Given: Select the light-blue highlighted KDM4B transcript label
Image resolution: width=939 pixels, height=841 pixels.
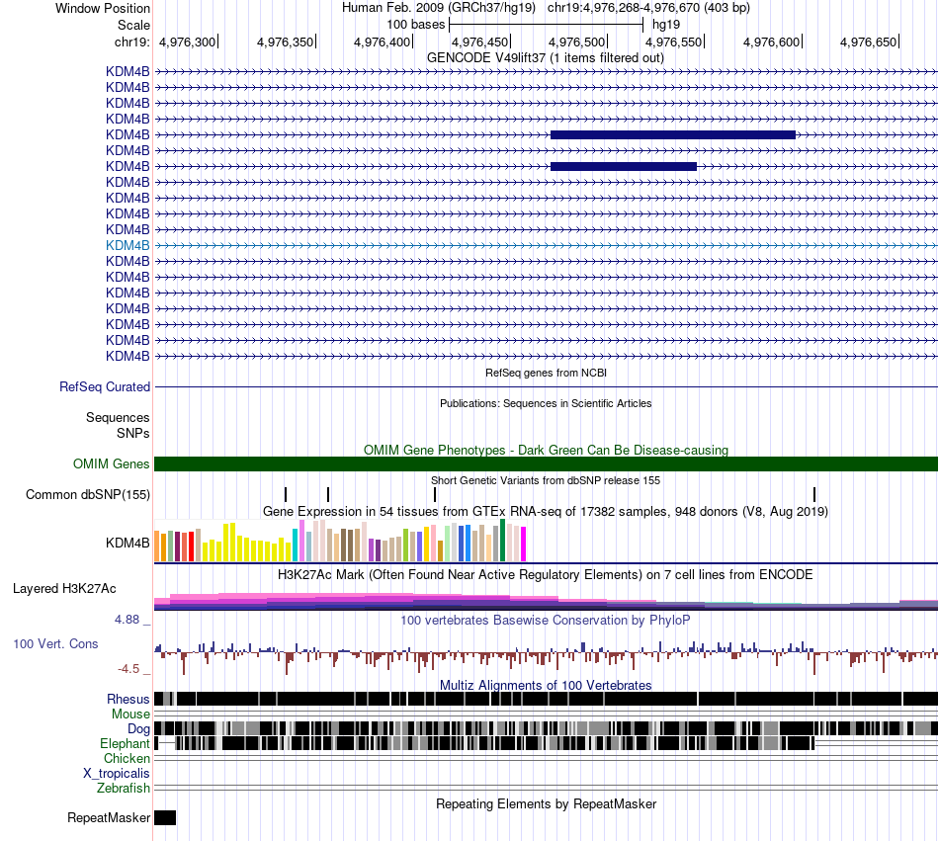Looking at the screenshot, I should (x=128, y=245).
